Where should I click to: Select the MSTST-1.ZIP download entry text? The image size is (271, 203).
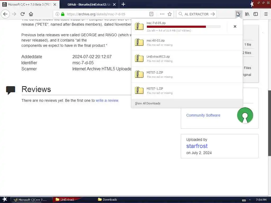(x=155, y=88)
